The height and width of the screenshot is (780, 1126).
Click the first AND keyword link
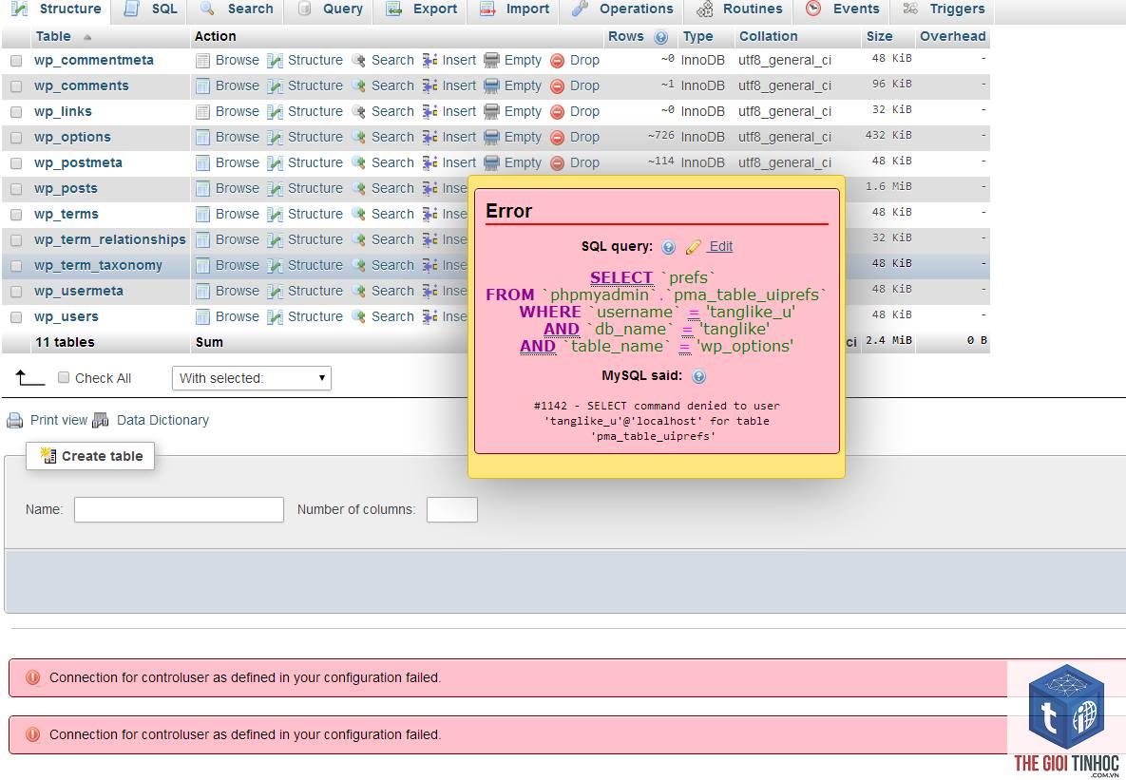pos(562,329)
